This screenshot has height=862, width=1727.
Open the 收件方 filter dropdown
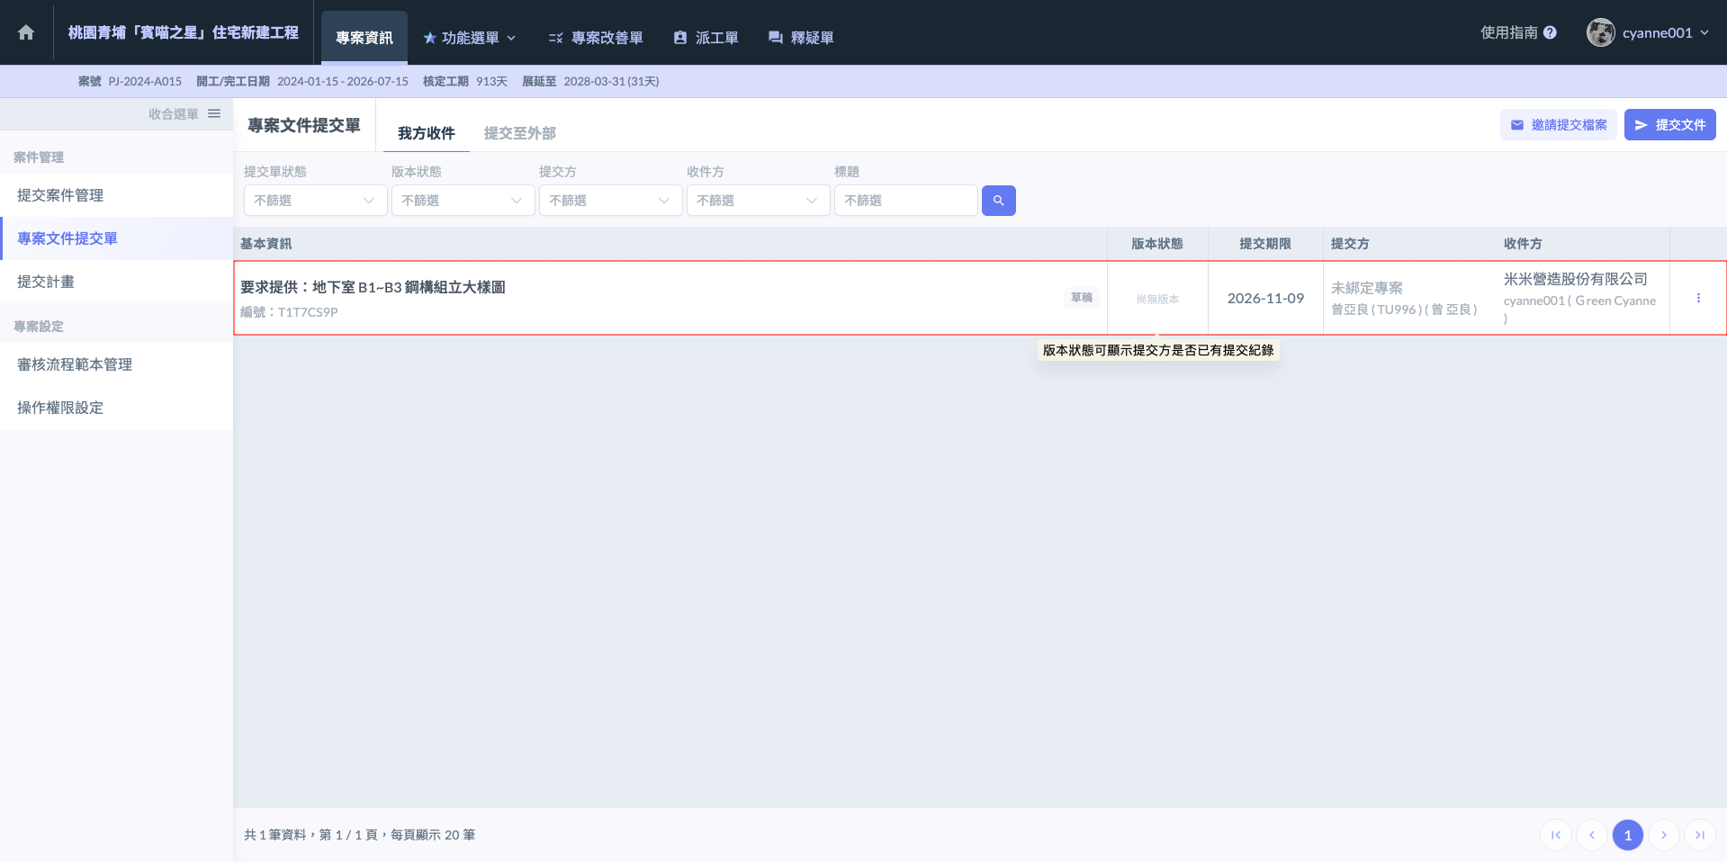[x=759, y=201]
